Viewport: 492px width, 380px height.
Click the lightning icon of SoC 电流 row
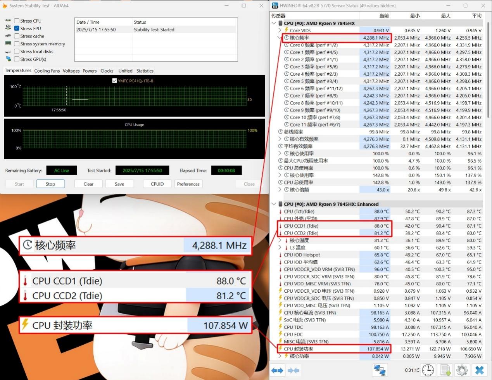[280, 320]
